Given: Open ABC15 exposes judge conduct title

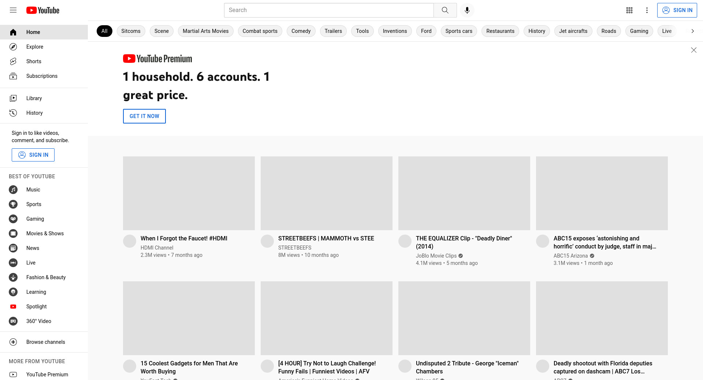Looking at the screenshot, I should coord(605,242).
